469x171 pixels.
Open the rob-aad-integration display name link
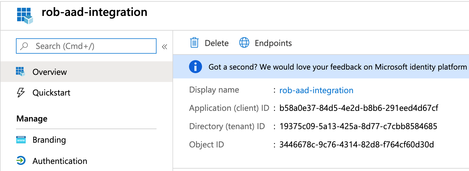click(x=316, y=90)
